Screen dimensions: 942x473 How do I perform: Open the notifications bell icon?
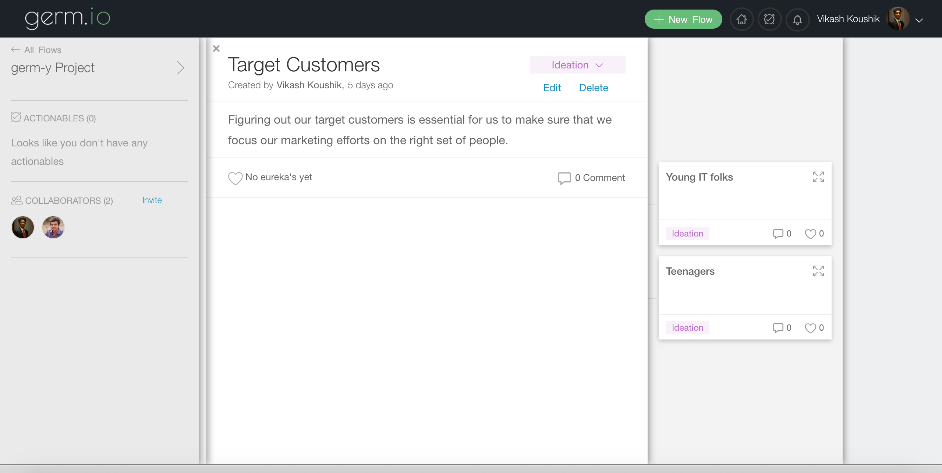[x=797, y=19]
